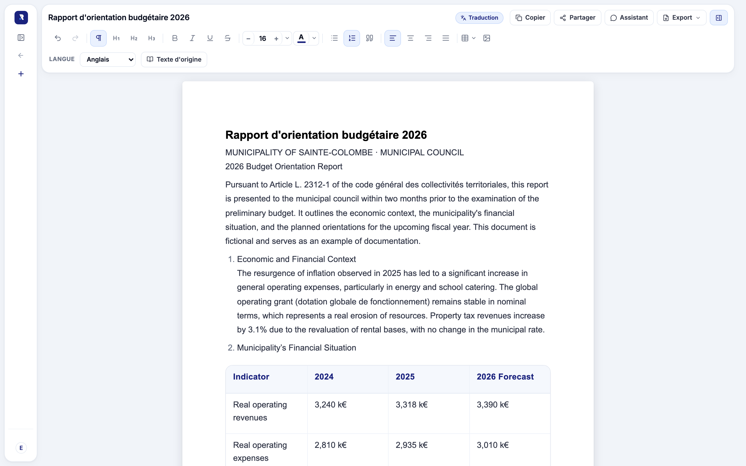Screen dimensions: 746x466
Task: Justify the text
Action: point(446,38)
